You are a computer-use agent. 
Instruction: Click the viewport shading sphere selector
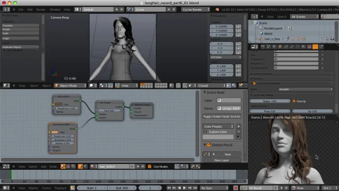pos(93,85)
